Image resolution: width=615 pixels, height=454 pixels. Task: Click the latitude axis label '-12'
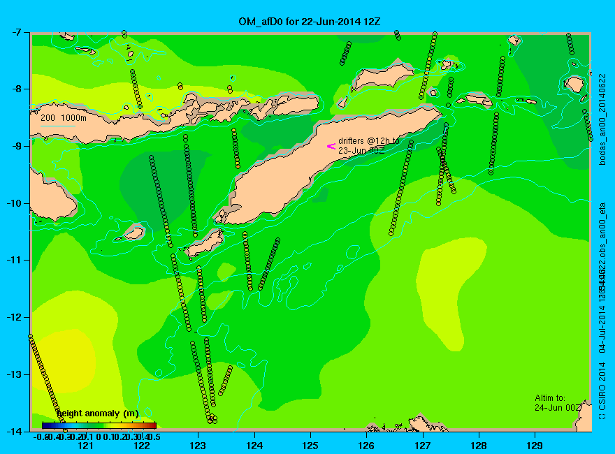pyautogui.click(x=15, y=317)
